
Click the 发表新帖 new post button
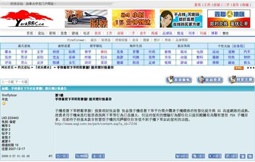click(178, 80)
